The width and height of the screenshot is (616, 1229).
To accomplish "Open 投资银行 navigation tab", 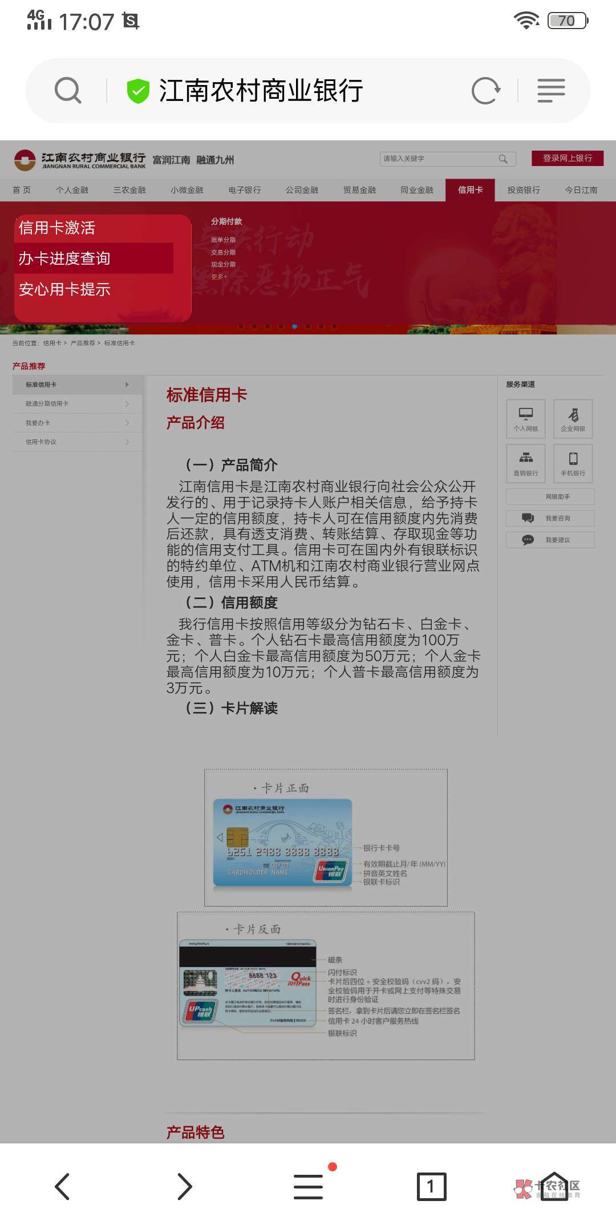I will pyautogui.click(x=524, y=190).
